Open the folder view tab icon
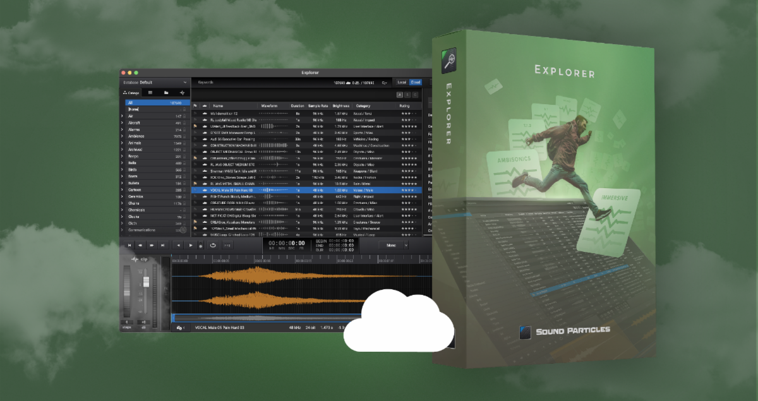Image resolution: width=758 pixels, height=401 pixels. click(166, 92)
